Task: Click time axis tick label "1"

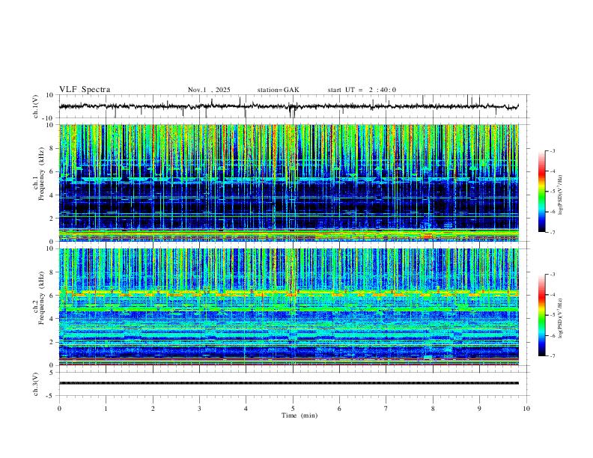Action: pyautogui.click(x=106, y=409)
